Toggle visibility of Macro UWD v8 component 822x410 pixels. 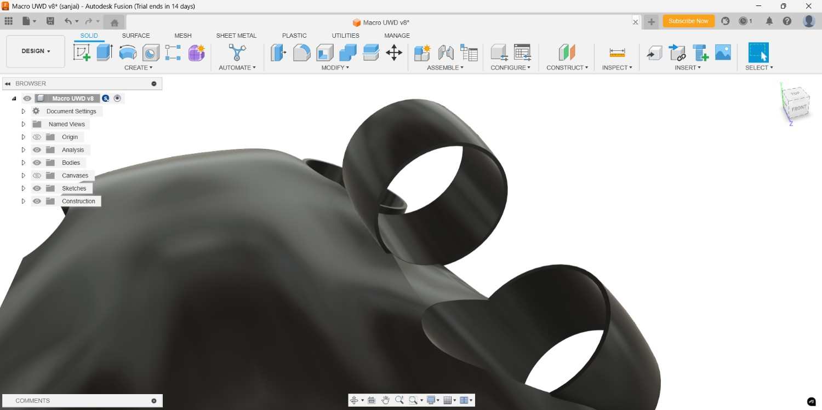coord(27,99)
